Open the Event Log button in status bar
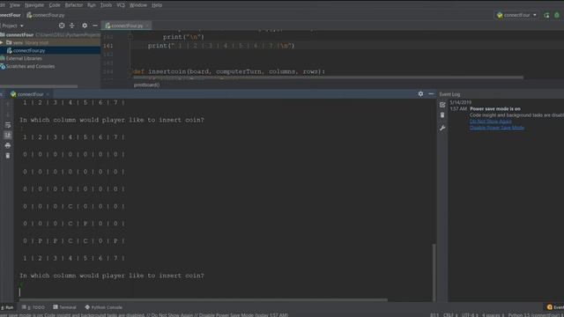The width and height of the screenshot is (564, 317). point(555,307)
